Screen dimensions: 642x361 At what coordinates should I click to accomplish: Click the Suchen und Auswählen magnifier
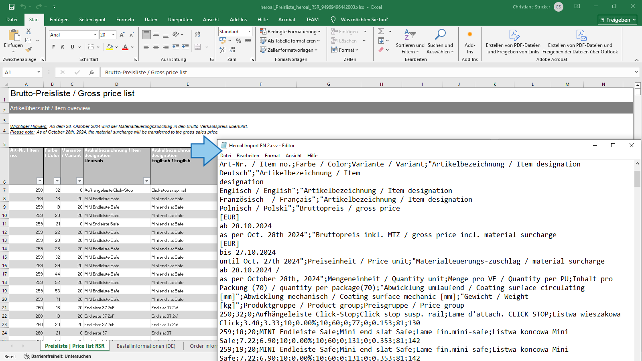coord(440,41)
